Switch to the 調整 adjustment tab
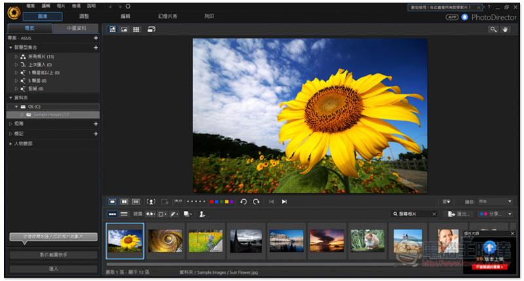Viewport: 524px width, 281px height. pos(84,16)
